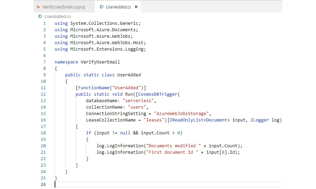316x189 pixels.
Task: Click 'input[0].Id' on line 21
Action: click(x=220, y=152)
